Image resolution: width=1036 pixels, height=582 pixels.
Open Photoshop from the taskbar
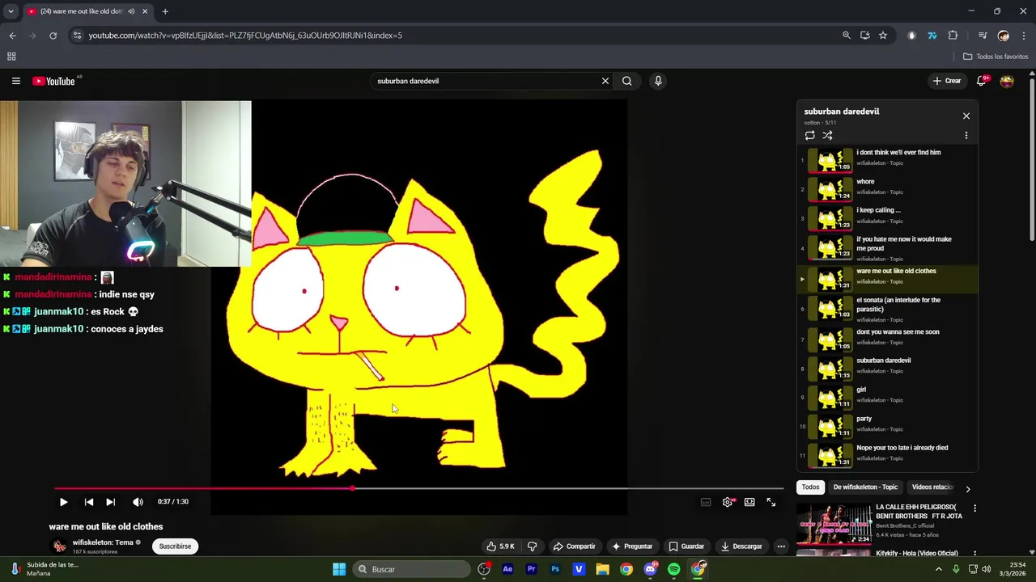tap(555, 569)
